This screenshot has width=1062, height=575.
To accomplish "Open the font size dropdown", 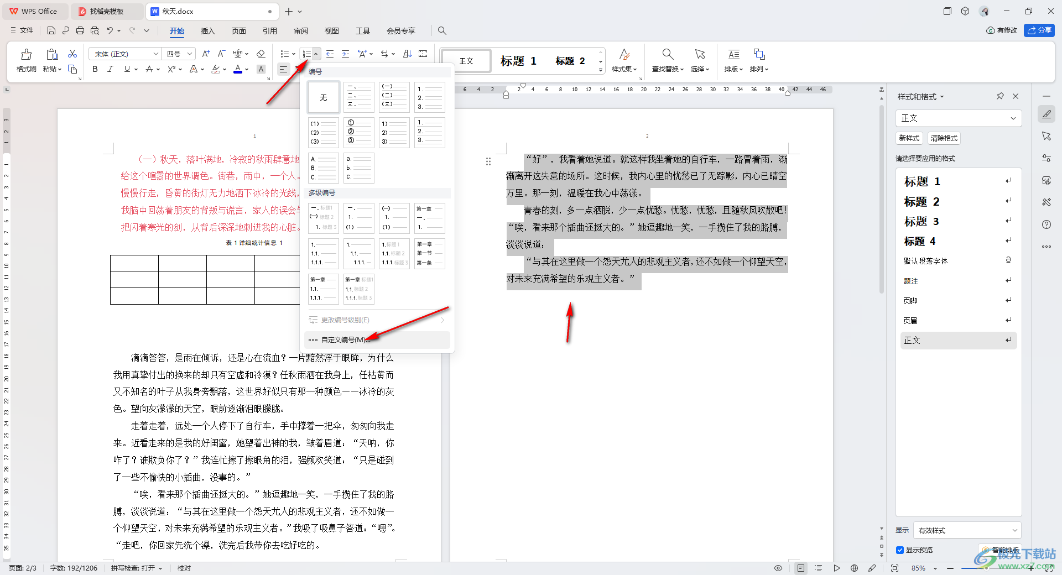I will [190, 54].
